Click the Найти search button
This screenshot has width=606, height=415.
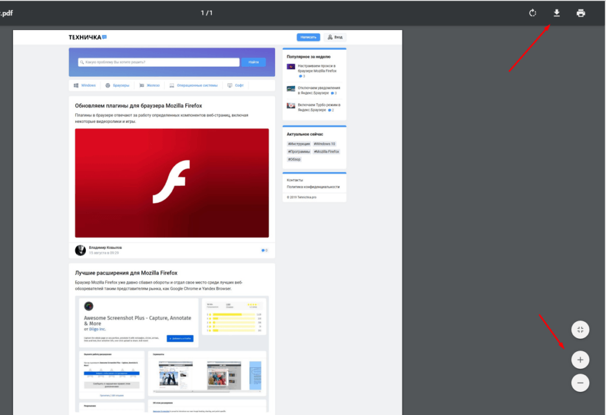253,62
